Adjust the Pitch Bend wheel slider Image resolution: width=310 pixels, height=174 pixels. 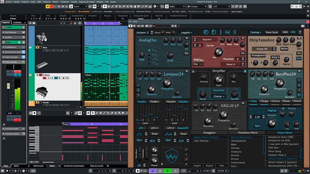[140, 153]
